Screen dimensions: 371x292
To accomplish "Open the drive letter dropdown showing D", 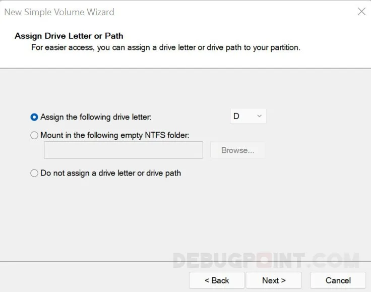I will pos(248,116).
